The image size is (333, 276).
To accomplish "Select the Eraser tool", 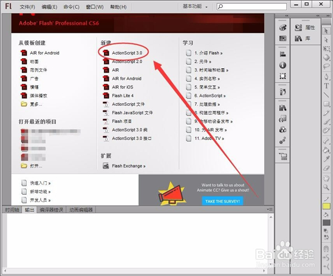I will pyautogui.click(x=326, y=168).
